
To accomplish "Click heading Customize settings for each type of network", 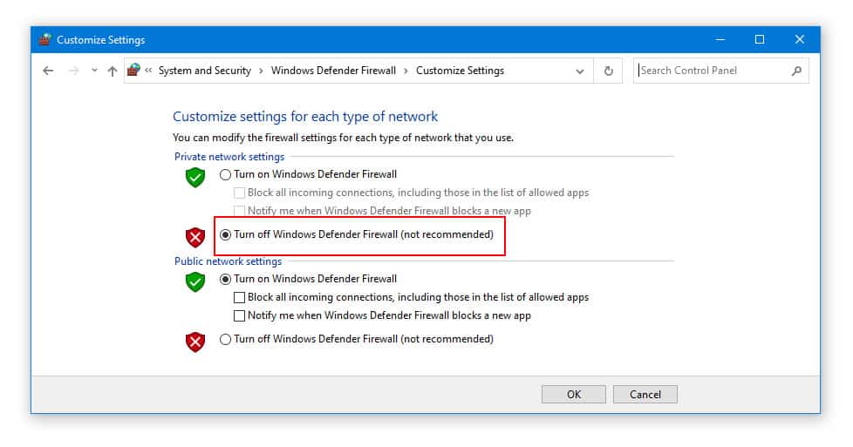I will [305, 117].
